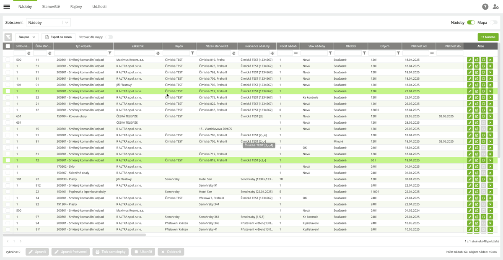503x260 pixels.
Task: Select checkbox of 170202 - Sklo row
Action: 8,166
